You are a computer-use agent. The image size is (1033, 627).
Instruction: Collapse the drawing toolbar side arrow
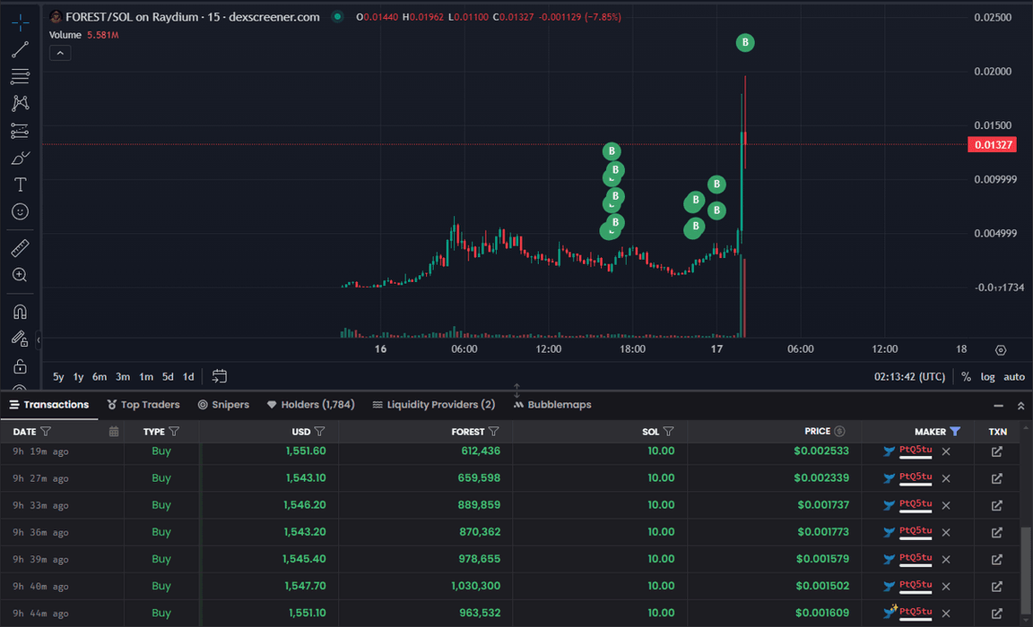(x=39, y=340)
